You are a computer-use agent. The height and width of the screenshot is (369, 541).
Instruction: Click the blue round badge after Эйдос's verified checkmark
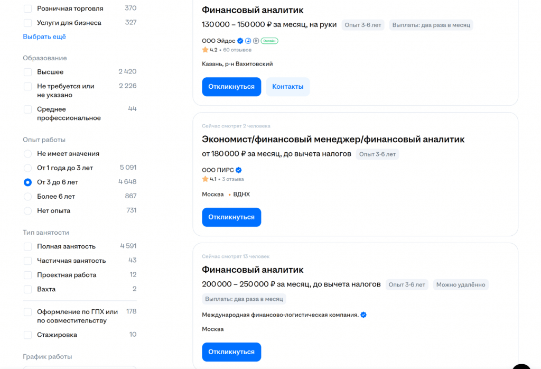(248, 41)
